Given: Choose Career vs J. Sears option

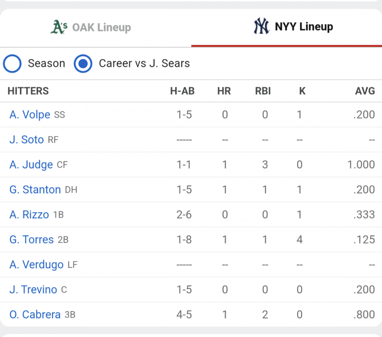Looking at the screenshot, I should pyautogui.click(x=83, y=63).
